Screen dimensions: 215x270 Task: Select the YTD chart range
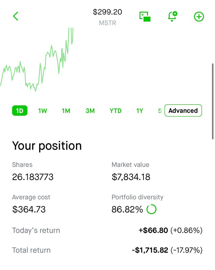[x=115, y=111]
